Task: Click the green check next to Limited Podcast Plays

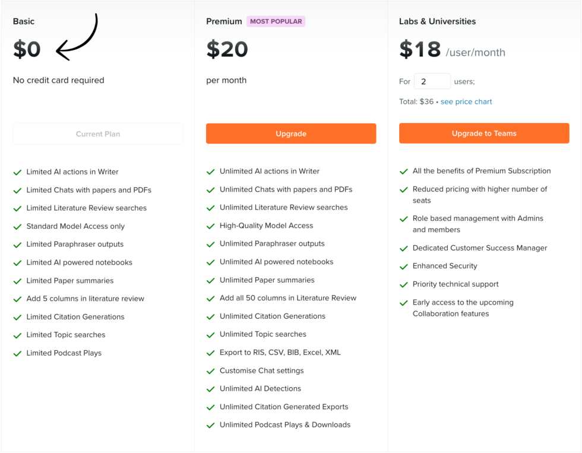Action: (x=17, y=353)
